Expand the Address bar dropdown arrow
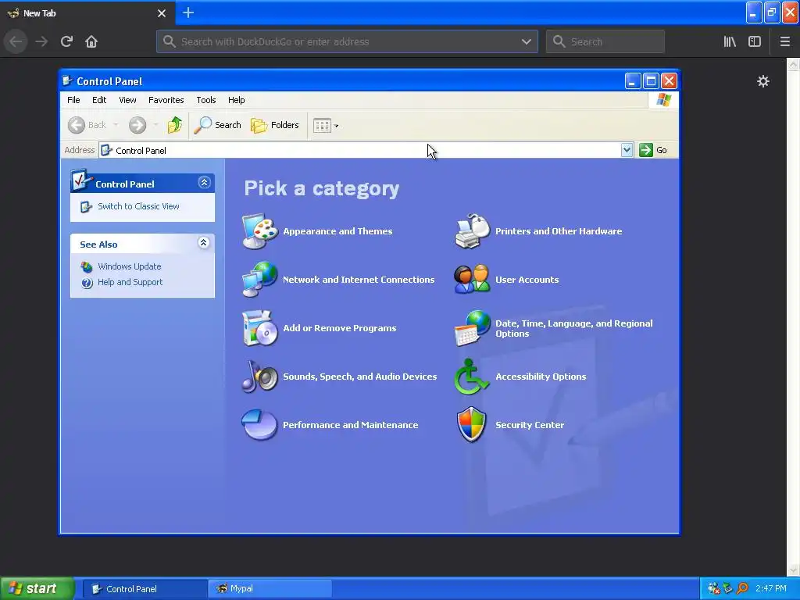 tap(627, 150)
